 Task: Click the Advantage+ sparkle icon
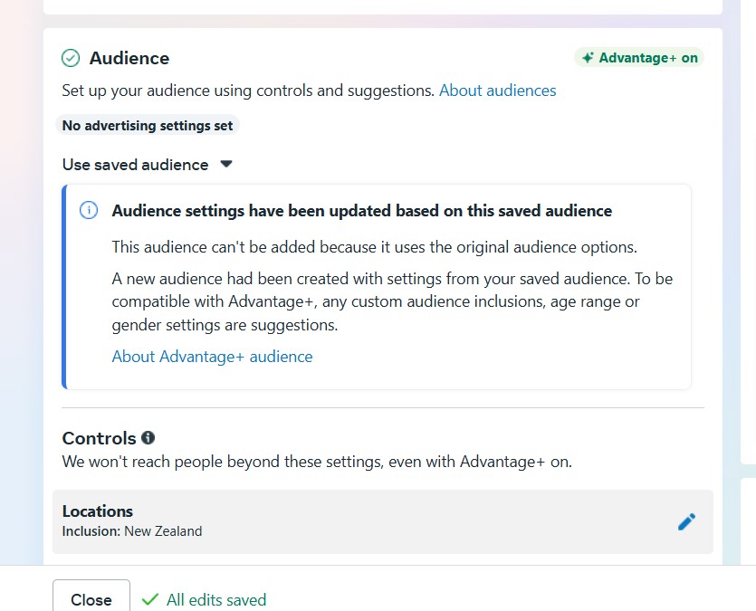click(x=588, y=58)
